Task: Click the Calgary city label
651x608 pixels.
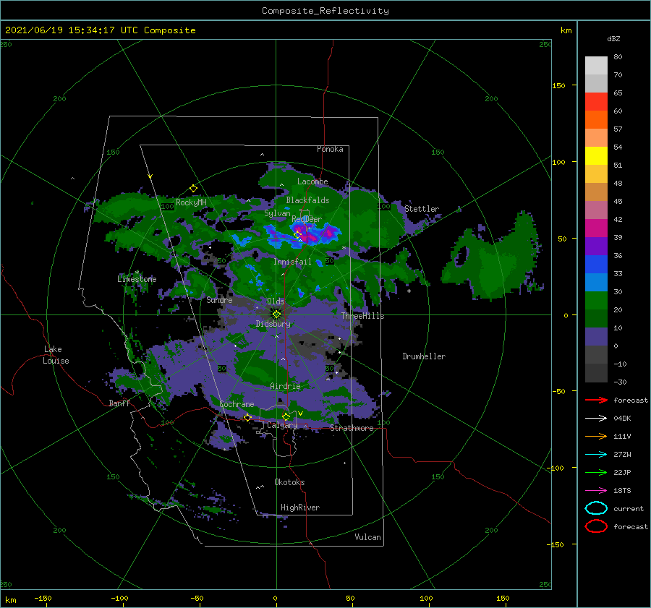Action: pos(282,425)
